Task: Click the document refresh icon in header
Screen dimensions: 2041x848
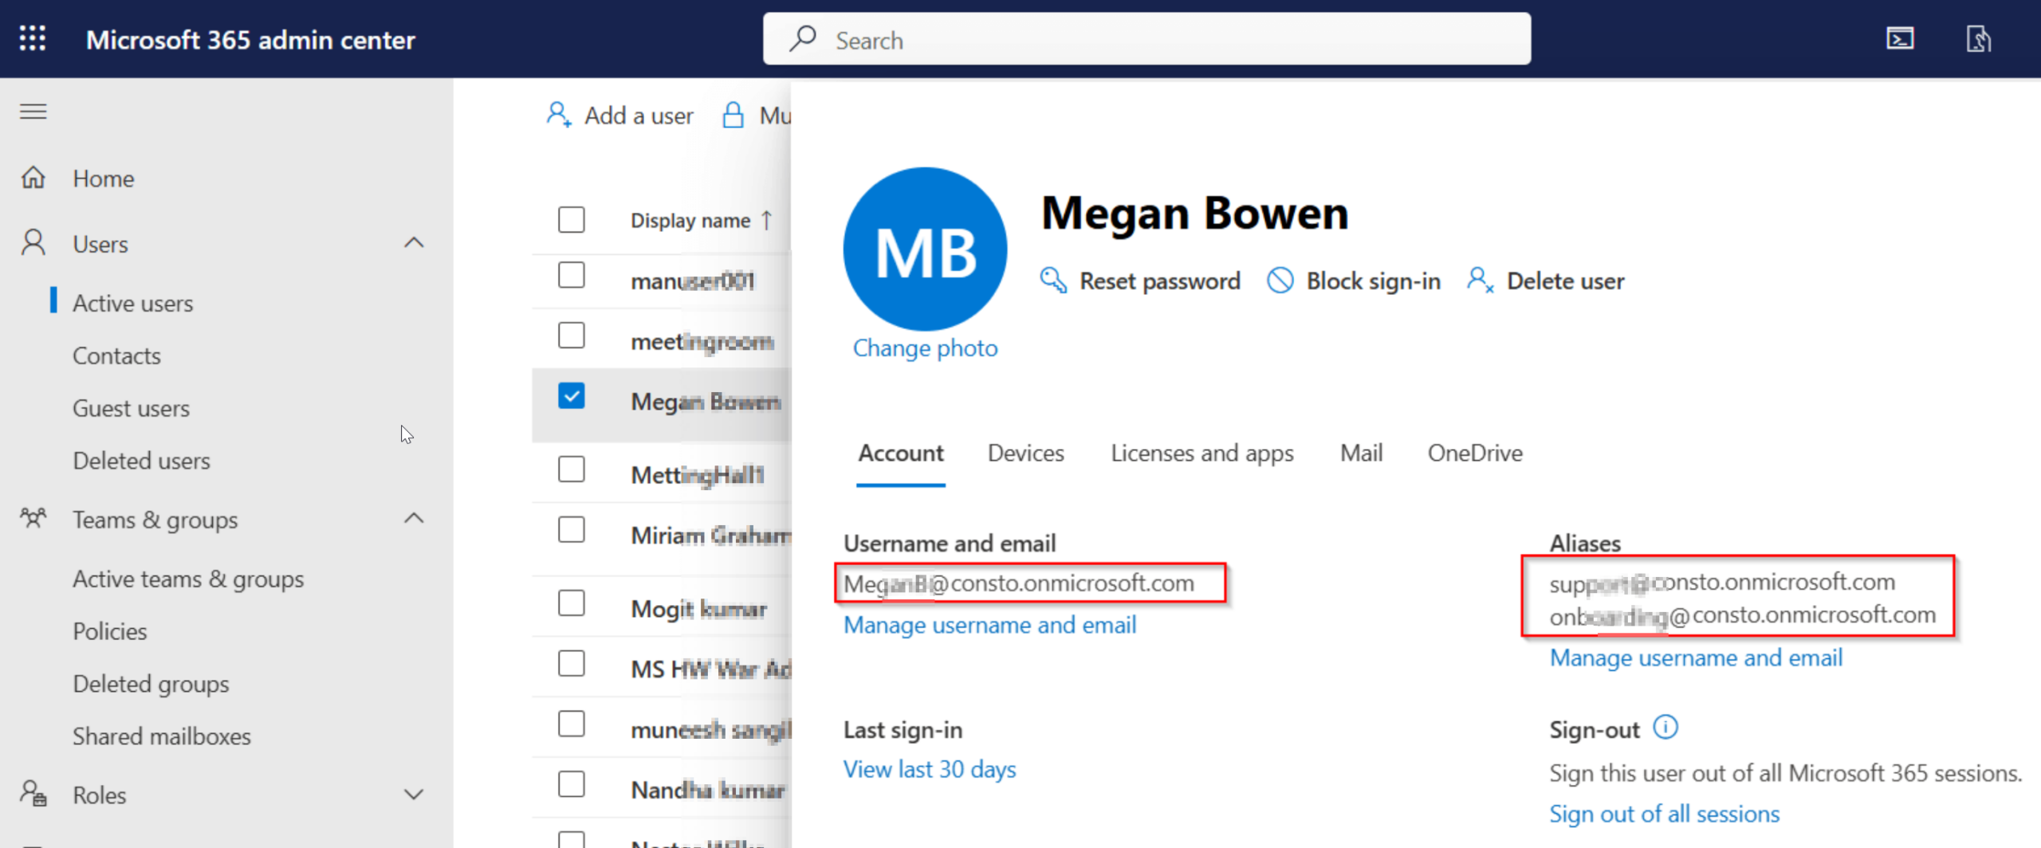Action: tap(1978, 38)
